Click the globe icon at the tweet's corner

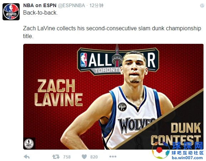click(x=202, y=5)
